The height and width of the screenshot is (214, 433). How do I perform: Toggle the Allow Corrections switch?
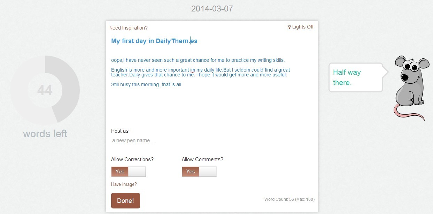coord(128,172)
